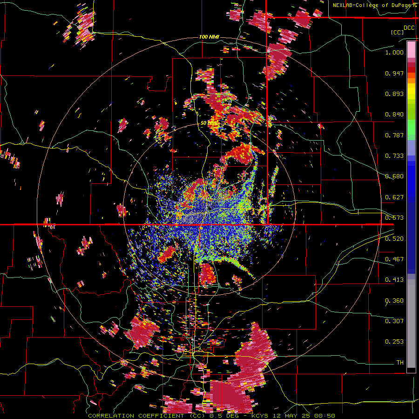Select the 0.467 scale value
Viewport: 419px width, 419px height.
coord(394,259)
